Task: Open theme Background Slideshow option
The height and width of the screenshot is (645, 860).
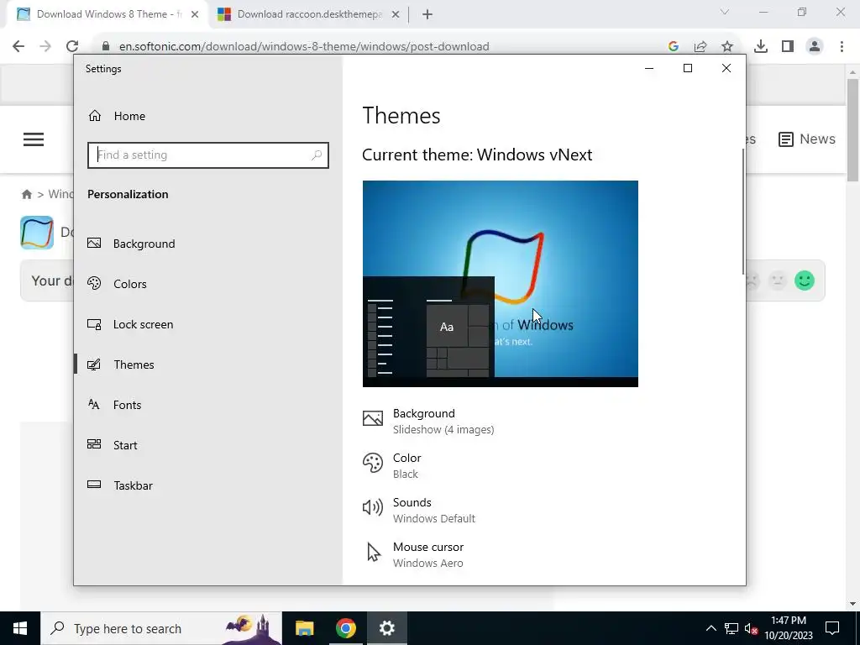Action: (428, 422)
